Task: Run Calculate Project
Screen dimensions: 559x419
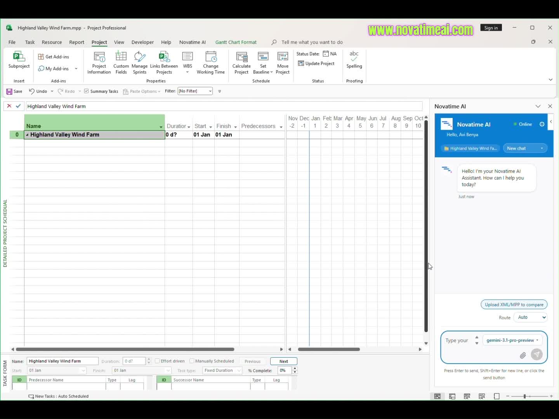Action: (241, 63)
